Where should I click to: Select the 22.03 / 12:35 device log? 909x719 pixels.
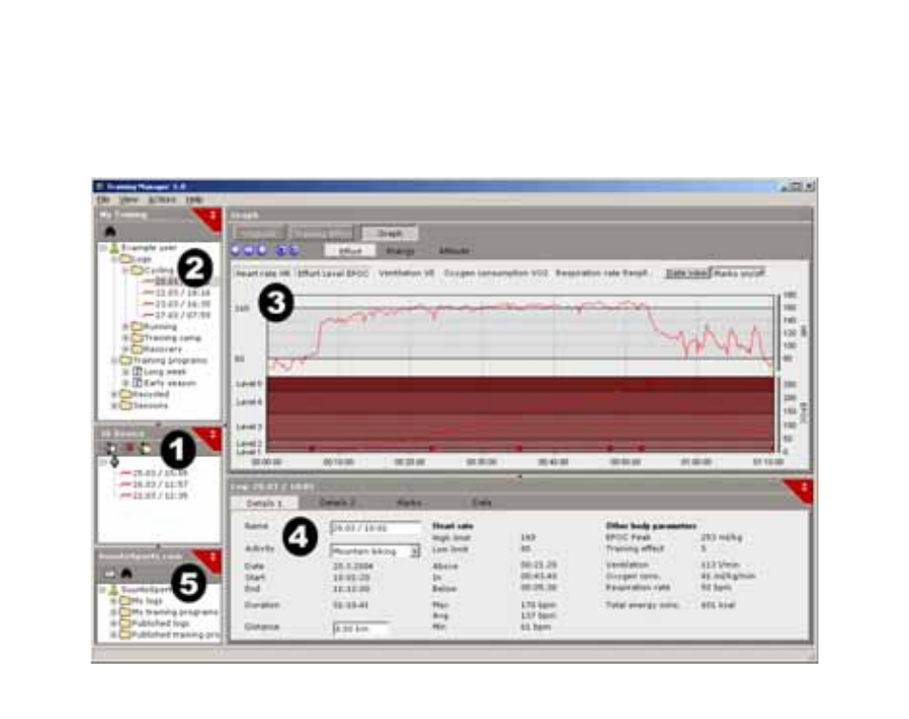click(x=153, y=496)
